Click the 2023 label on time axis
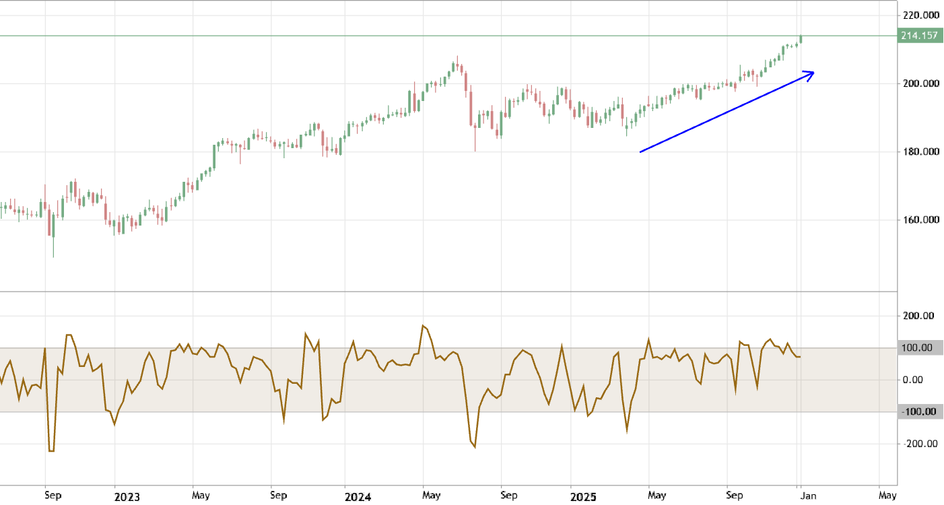The height and width of the screenshot is (505, 944). [127, 496]
